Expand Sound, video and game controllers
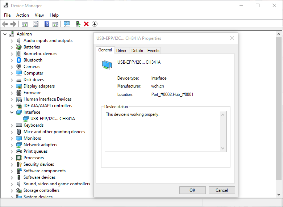Screen dimensions: 283x207 pos(12,184)
